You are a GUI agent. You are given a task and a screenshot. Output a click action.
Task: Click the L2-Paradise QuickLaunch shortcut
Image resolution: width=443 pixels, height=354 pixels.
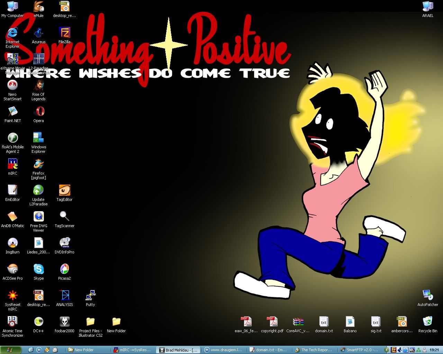(38, 64)
